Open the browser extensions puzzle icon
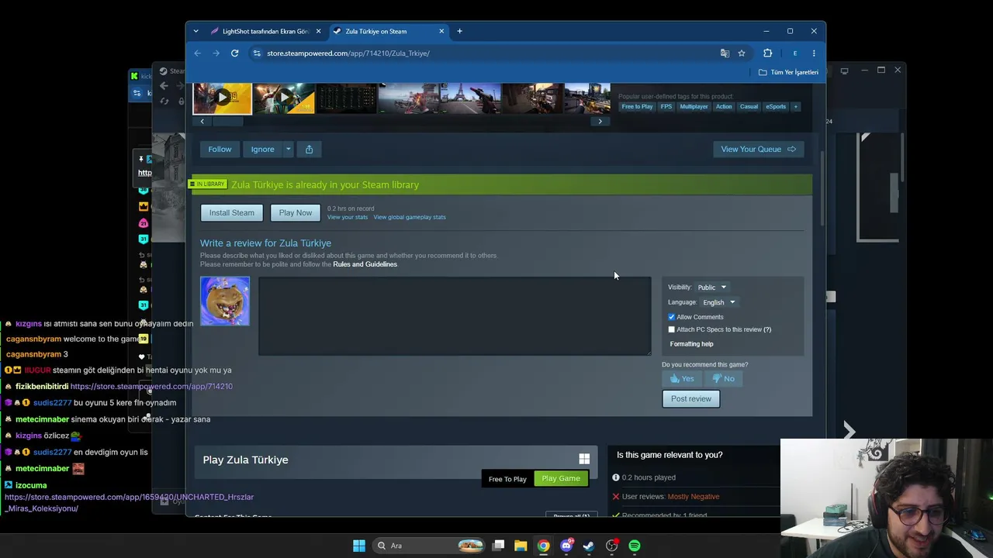The height and width of the screenshot is (558, 993). coord(767,53)
